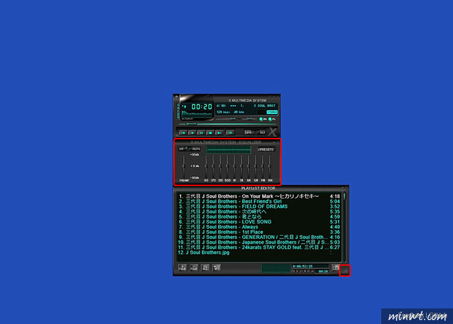453x324 pixels.
Task: Click the equalizer curve graph display
Action: [x=228, y=150]
